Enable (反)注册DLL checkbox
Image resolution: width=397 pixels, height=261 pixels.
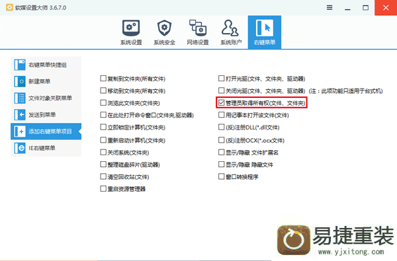[221, 127]
